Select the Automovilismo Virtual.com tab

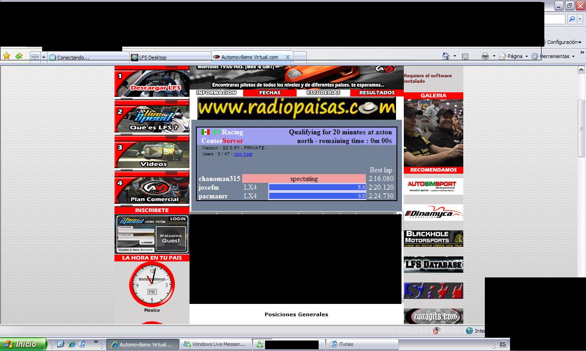[x=250, y=57]
